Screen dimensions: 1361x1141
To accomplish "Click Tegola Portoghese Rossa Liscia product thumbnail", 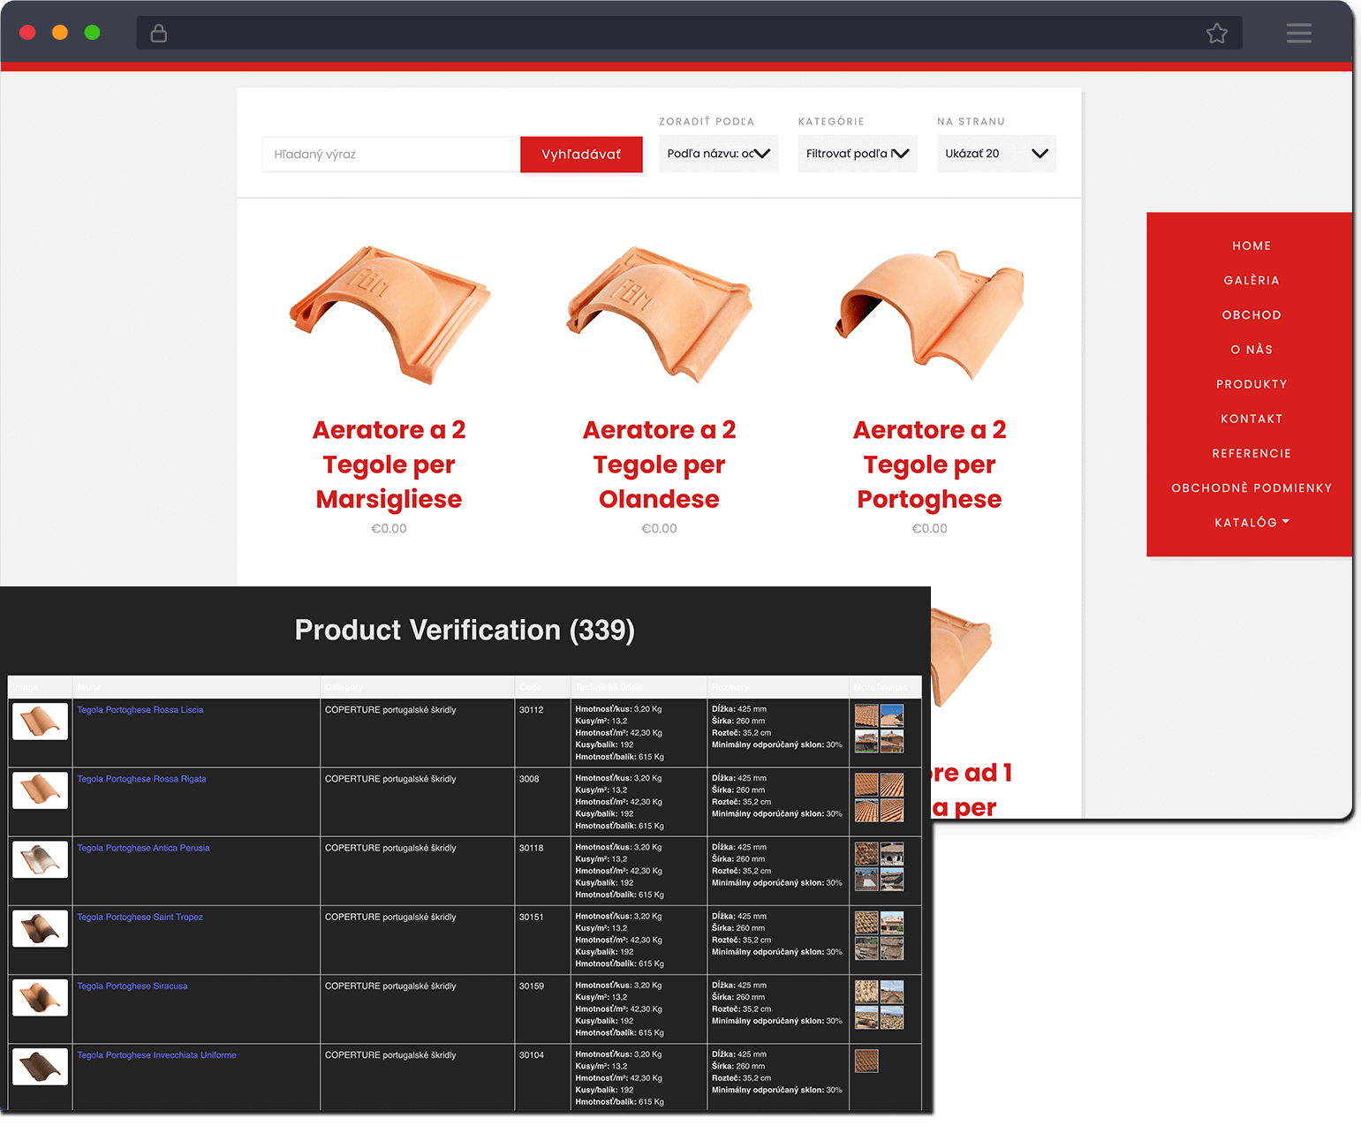I will point(40,722).
